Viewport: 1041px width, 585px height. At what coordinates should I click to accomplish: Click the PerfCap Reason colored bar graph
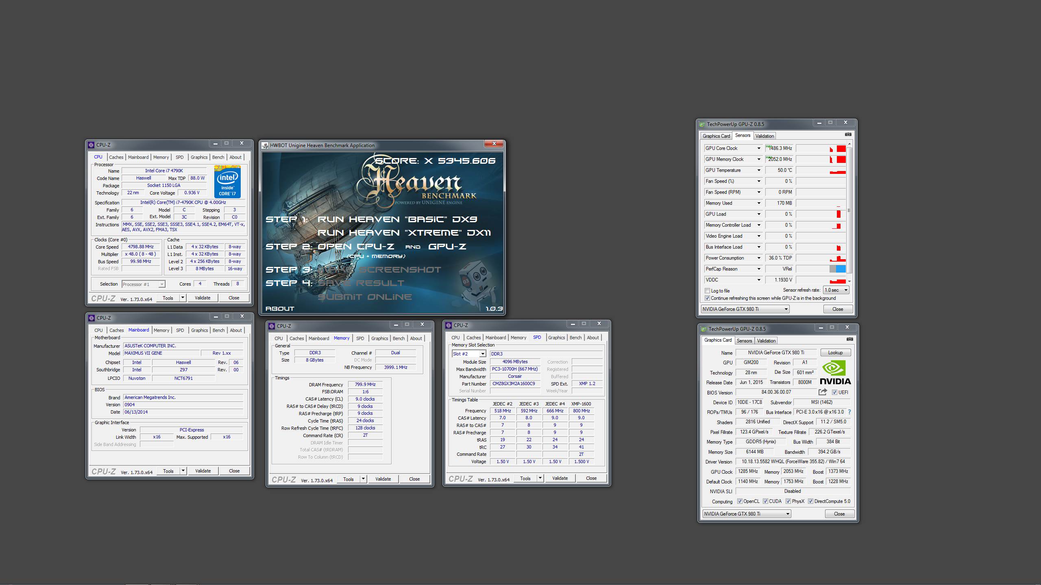pos(821,269)
